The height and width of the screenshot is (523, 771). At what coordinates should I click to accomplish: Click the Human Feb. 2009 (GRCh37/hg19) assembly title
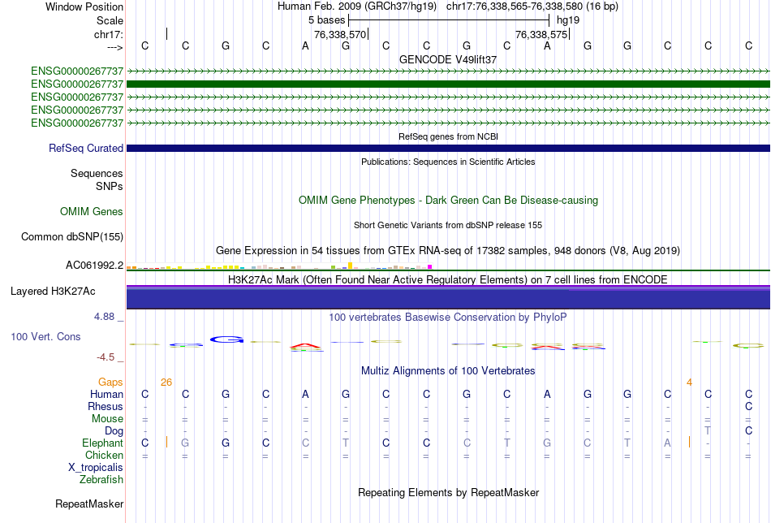[357, 6]
